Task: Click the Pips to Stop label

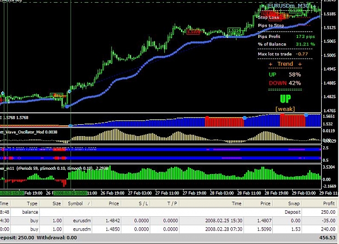Action: pyautogui.click(x=271, y=25)
